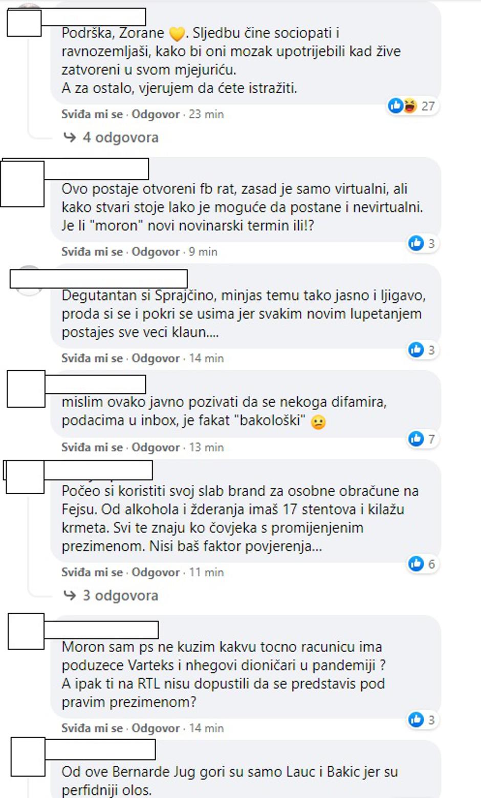Image resolution: width=481 pixels, height=798 pixels.
Task: Open profile picture of 'Bernarde Jug' commenter
Action: [x=28, y=757]
